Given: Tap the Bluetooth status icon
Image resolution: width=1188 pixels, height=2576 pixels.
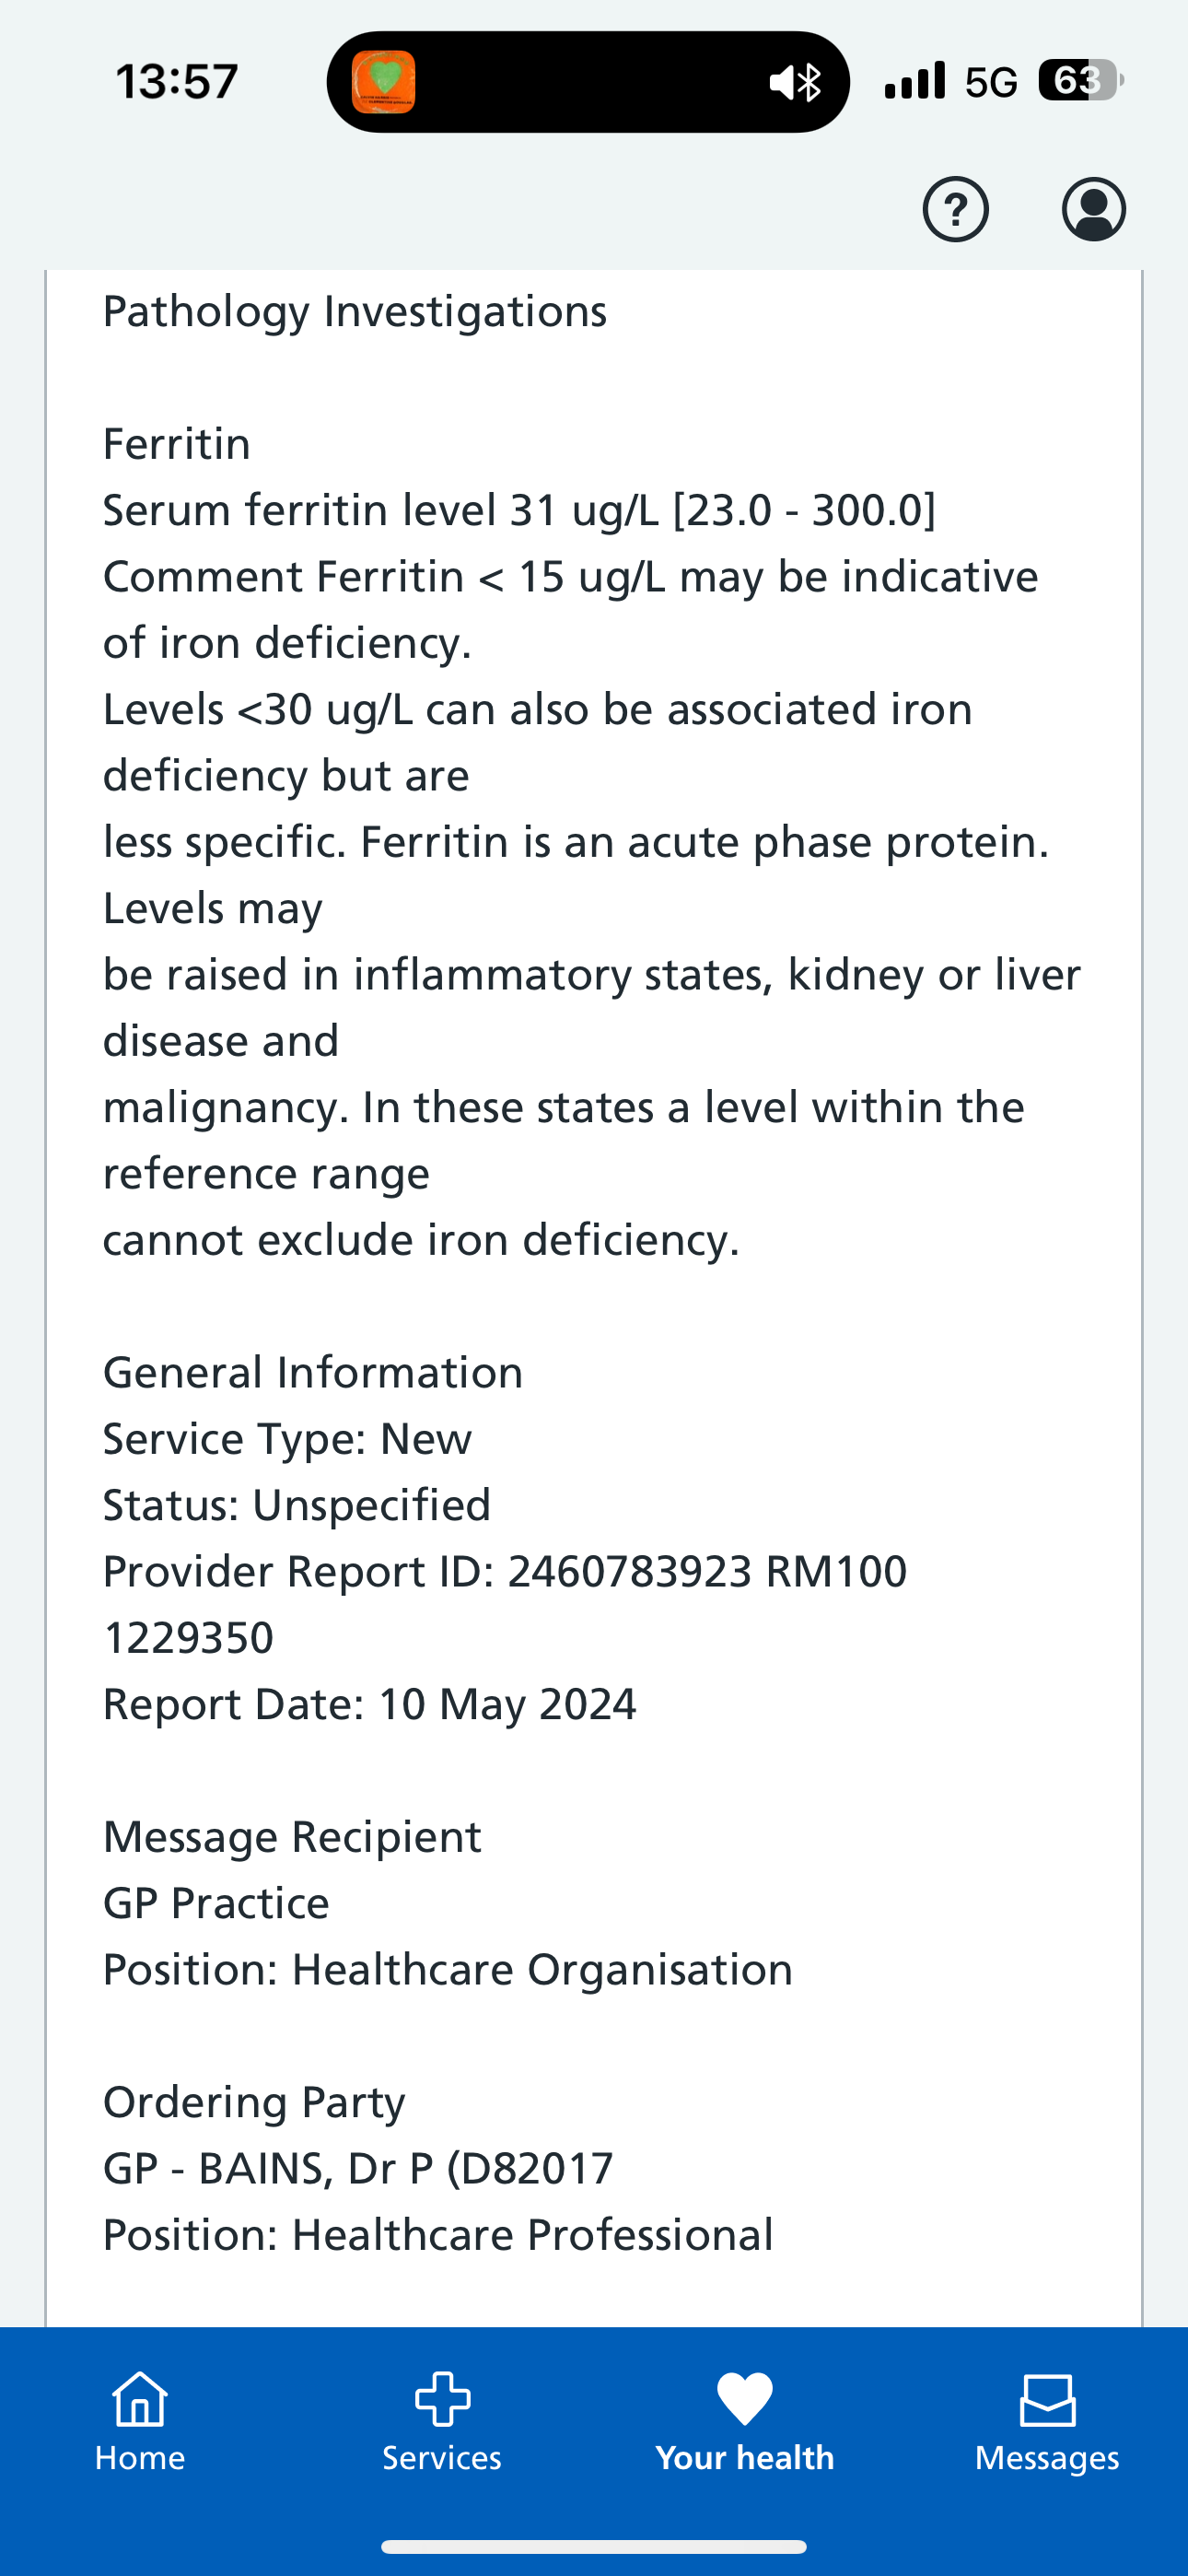Looking at the screenshot, I should (810, 82).
